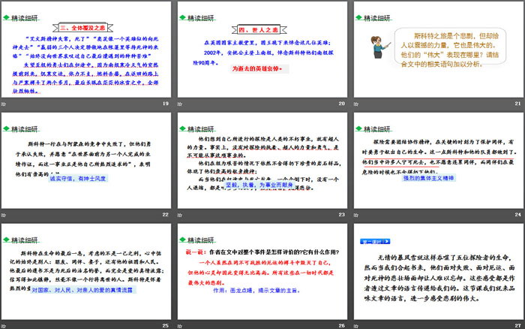Click animation star icon under slide 25
This screenshot has width=525, height=329.
tap(6, 325)
